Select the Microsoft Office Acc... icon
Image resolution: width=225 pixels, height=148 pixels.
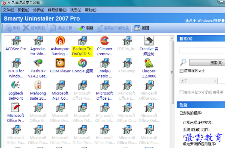(82, 85)
